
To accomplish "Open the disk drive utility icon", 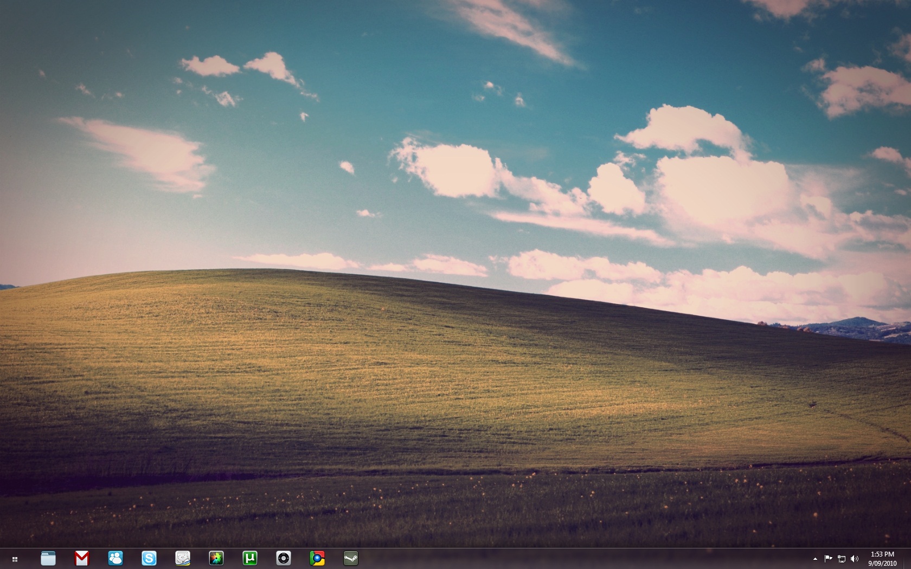I will tap(183, 558).
